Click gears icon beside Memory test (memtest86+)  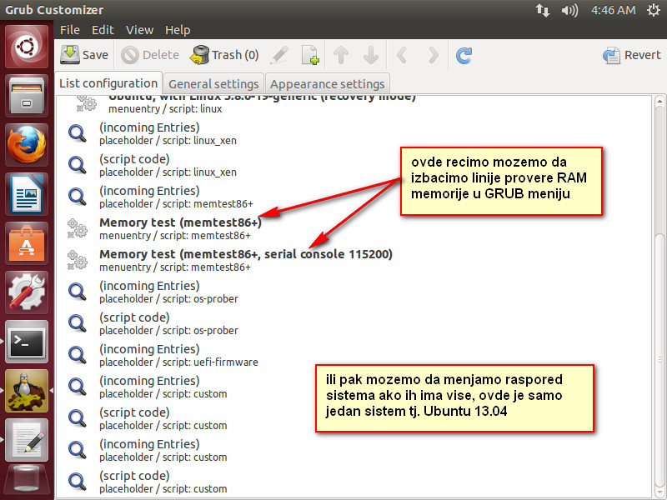77,228
